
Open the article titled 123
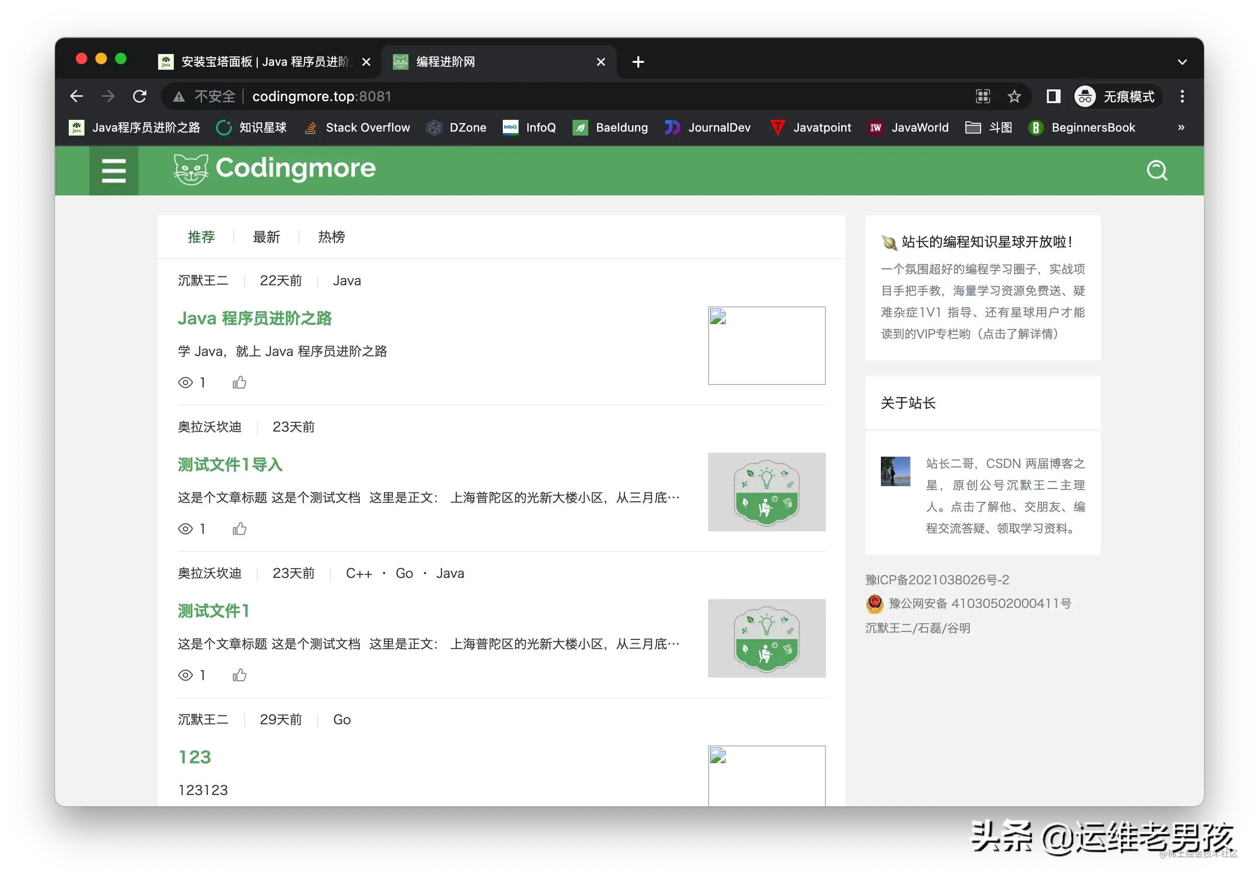point(193,757)
